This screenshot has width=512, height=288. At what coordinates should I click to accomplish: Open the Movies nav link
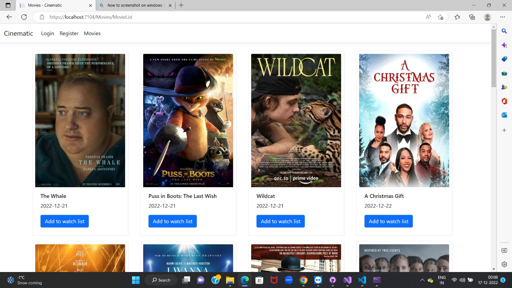click(92, 33)
